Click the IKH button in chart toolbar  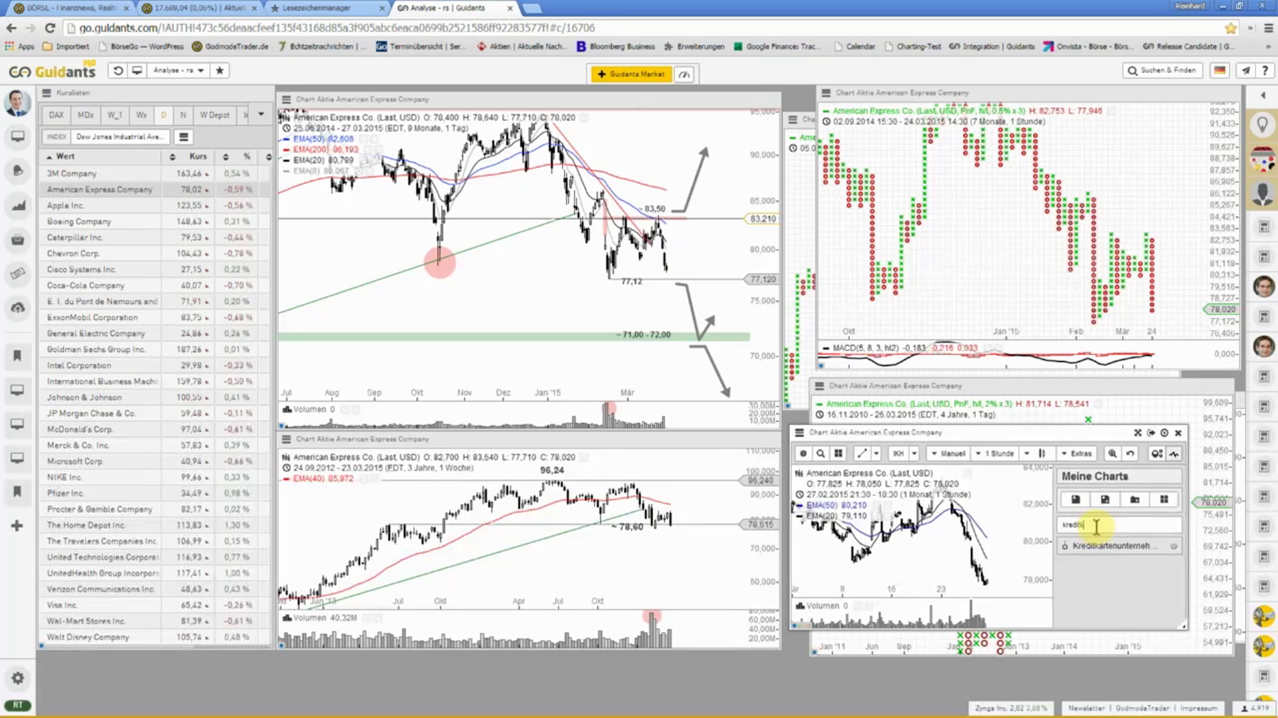898,453
